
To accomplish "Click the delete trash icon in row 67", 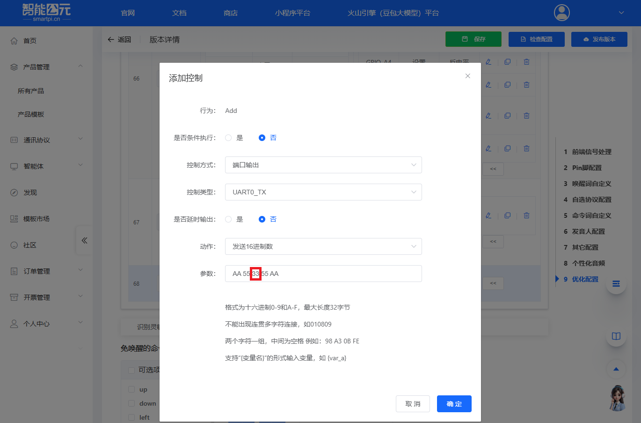I will pos(526,215).
